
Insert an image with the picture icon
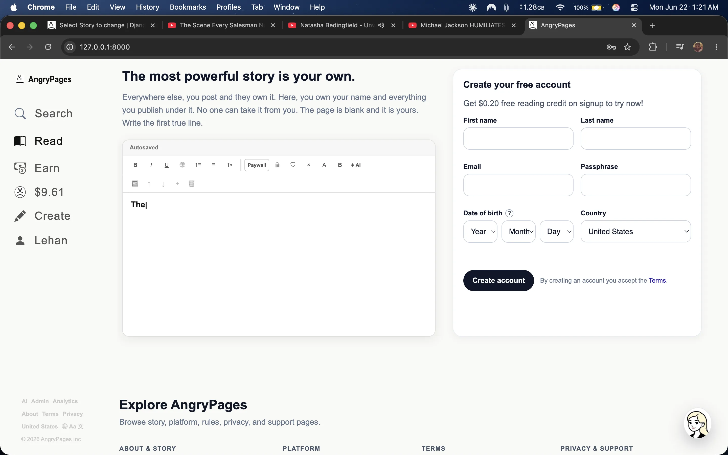135,184
